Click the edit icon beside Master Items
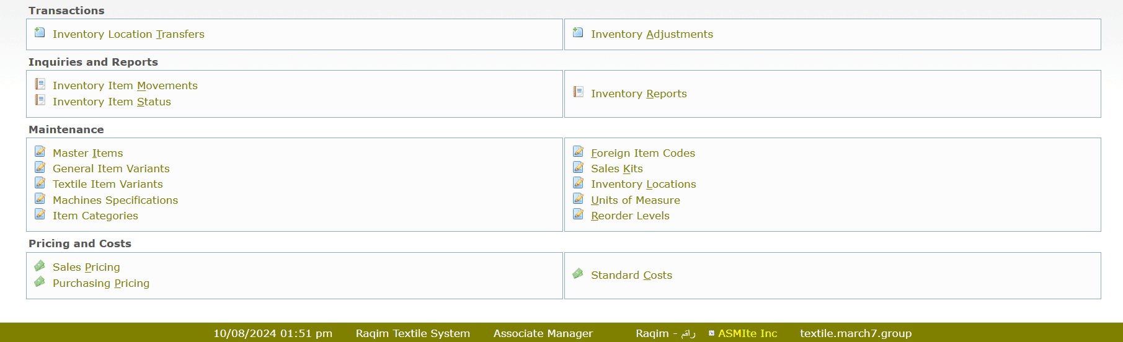Screen dimensions: 1123x342 tap(40, 152)
